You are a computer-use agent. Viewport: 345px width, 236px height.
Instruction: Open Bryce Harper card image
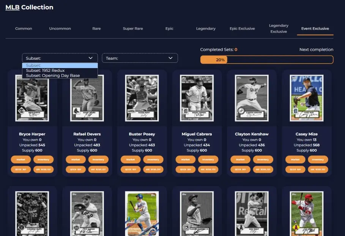tap(32, 98)
